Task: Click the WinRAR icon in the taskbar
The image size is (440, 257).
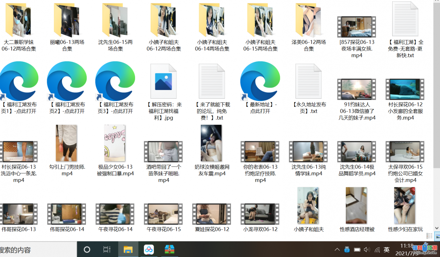Action: coord(169,249)
